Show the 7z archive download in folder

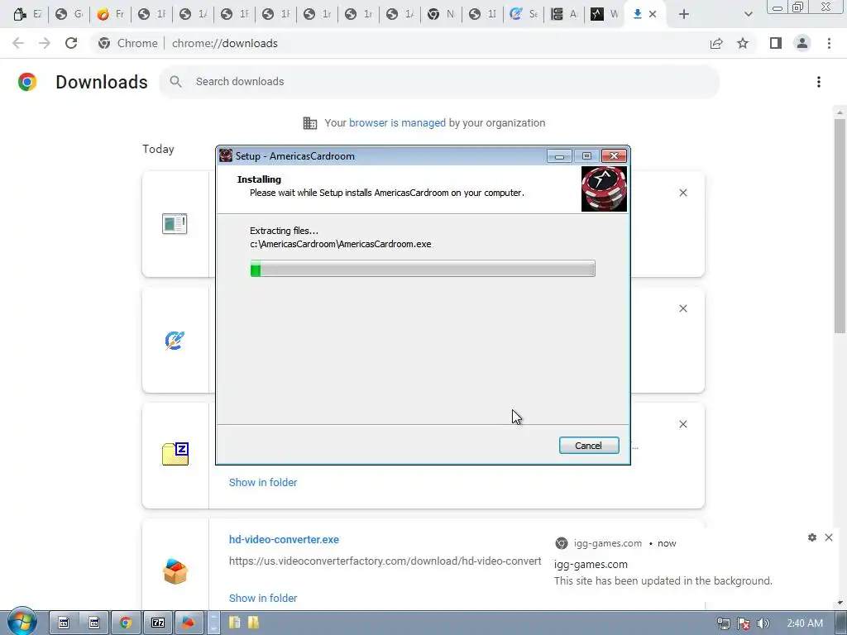pyautogui.click(x=263, y=482)
